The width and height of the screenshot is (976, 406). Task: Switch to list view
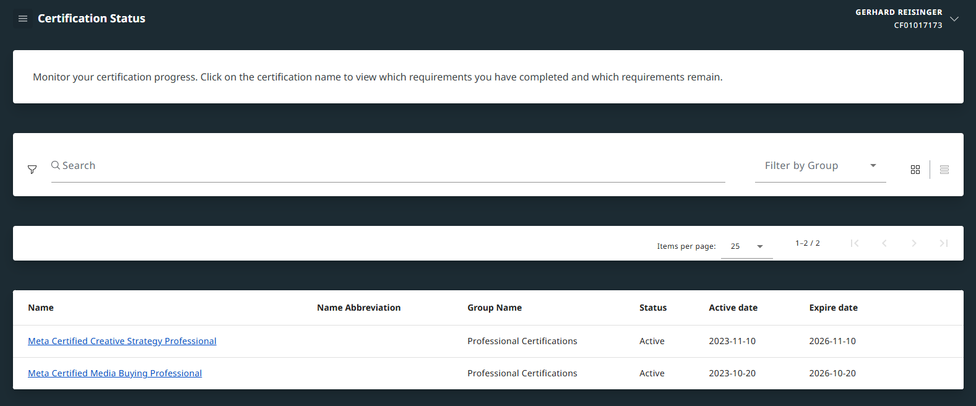pos(944,170)
